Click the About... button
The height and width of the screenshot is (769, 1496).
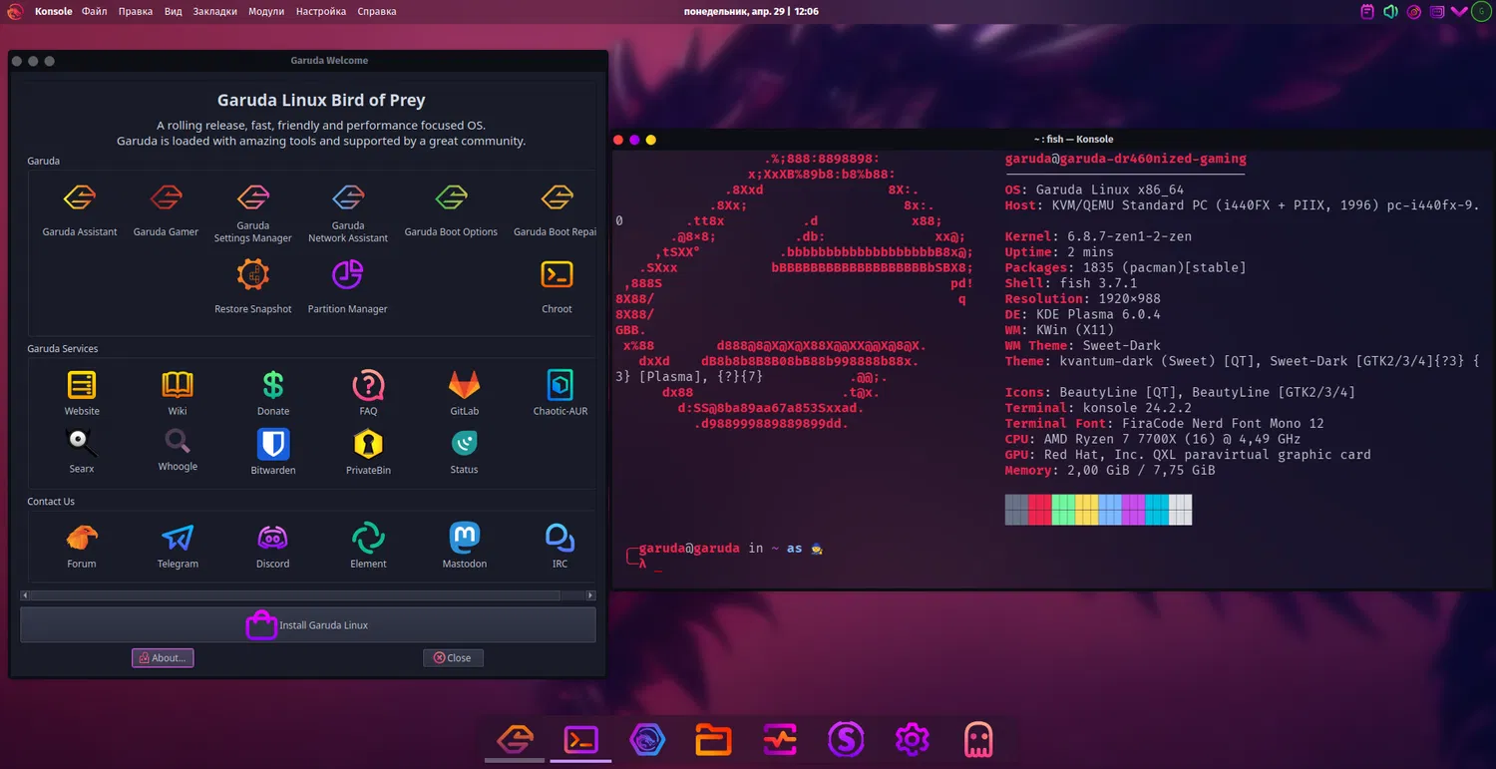[163, 658]
